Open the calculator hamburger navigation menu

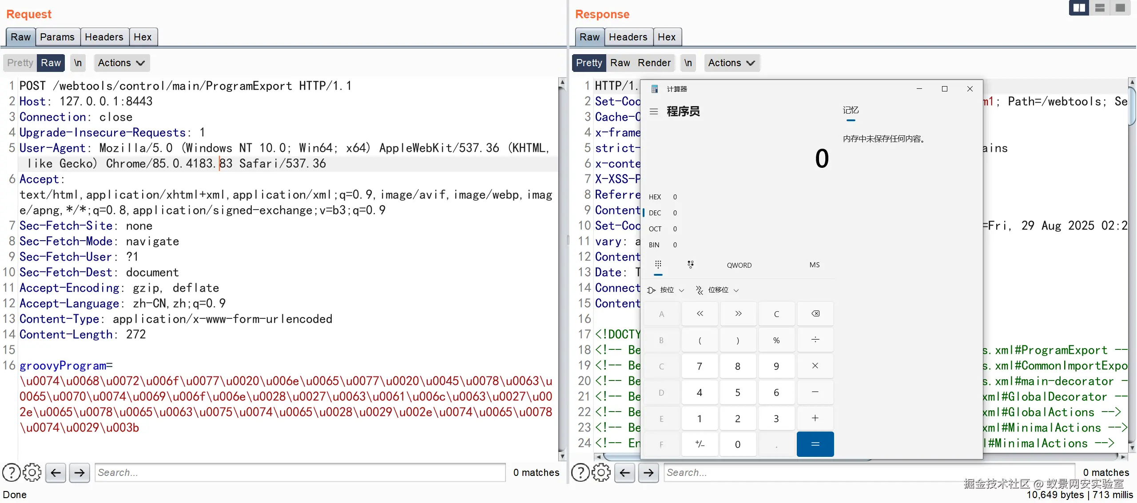coord(653,111)
